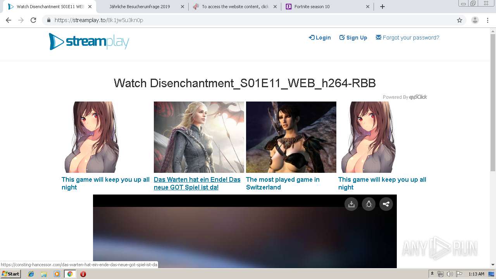The width and height of the screenshot is (496, 279).
Task: Click the page vertical scrollbar
Action: click(493, 103)
